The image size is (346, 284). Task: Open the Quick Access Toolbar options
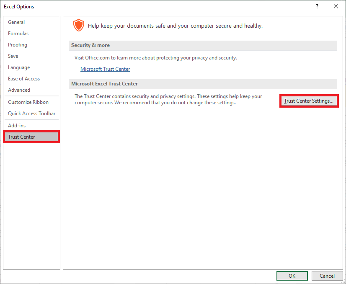pyautogui.click(x=31, y=114)
